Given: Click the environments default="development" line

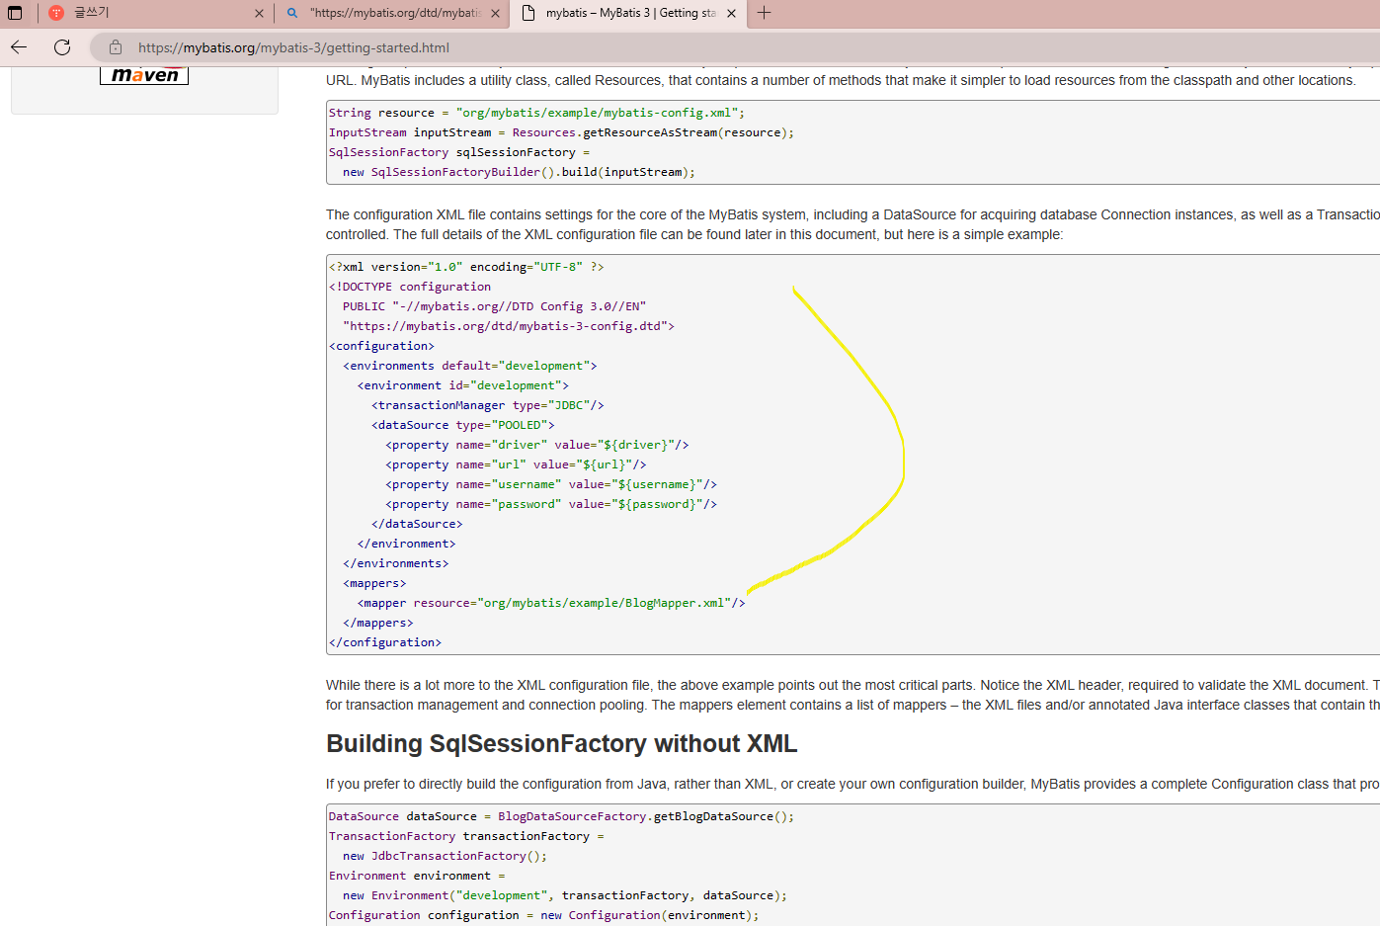Looking at the screenshot, I should coord(470,366).
